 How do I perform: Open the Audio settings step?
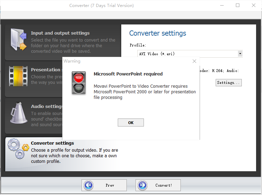pos(34,116)
